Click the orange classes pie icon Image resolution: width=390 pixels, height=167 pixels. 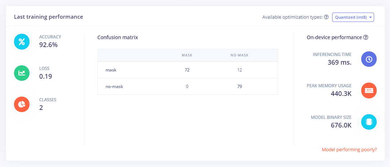click(x=22, y=104)
